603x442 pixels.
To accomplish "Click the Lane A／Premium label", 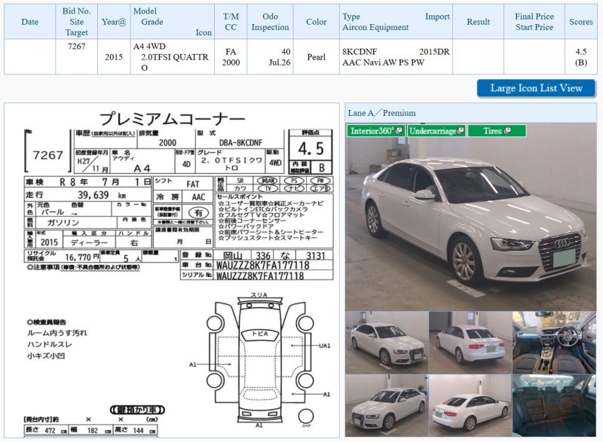I will point(381,113).
